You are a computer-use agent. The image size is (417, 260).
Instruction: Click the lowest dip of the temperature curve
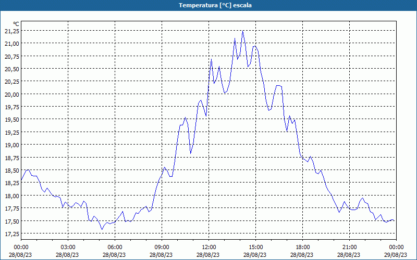(102, 229)
